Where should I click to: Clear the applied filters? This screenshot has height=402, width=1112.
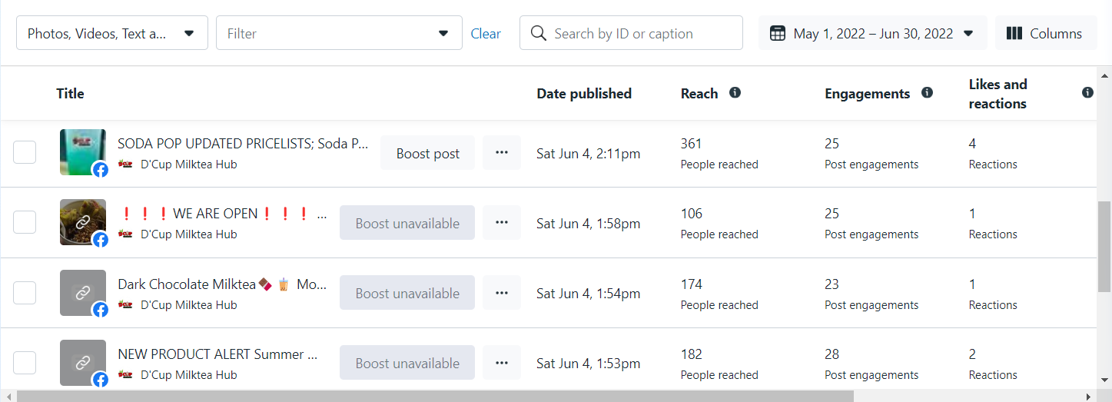pos(486,33)
